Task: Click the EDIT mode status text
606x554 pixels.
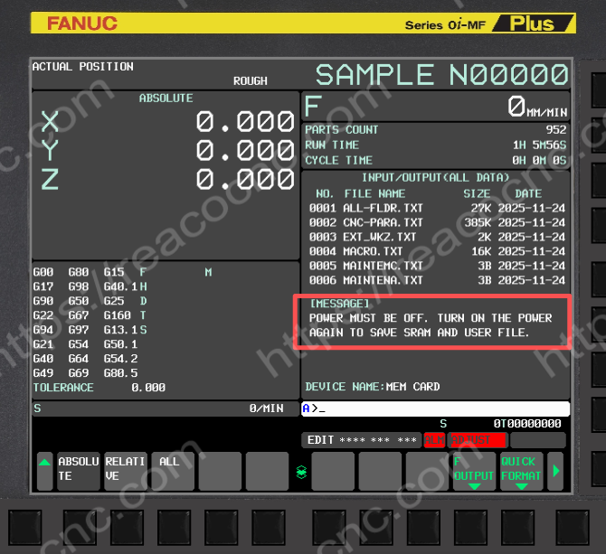Action: pyautogui.click(x=320, y=440)
